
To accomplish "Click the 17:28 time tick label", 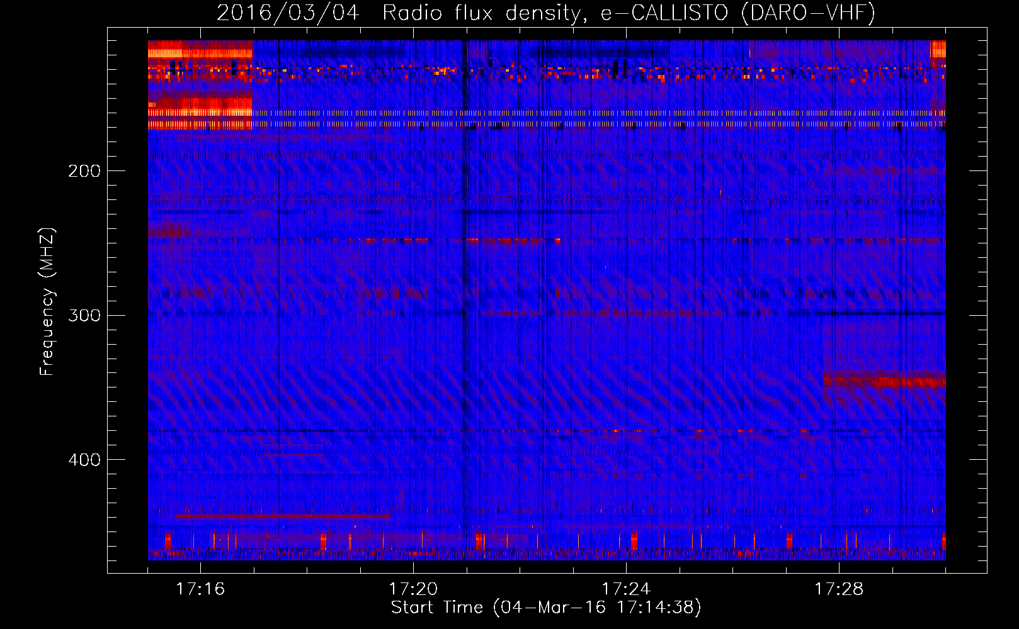I will point(839,589).
